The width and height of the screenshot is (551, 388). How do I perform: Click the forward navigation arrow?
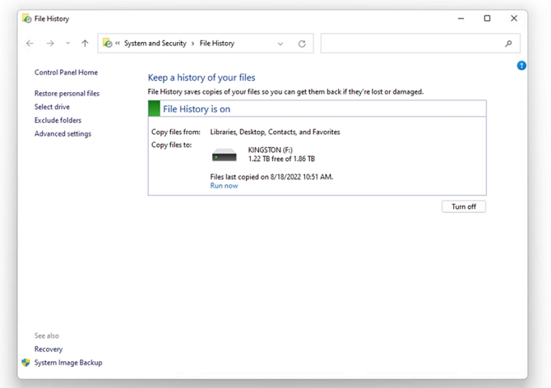click(x=50, y=43)
